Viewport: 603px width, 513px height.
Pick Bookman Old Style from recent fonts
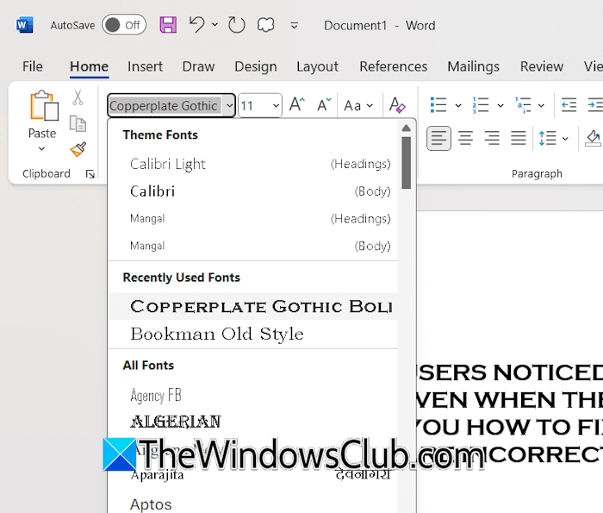pos(253,334)
